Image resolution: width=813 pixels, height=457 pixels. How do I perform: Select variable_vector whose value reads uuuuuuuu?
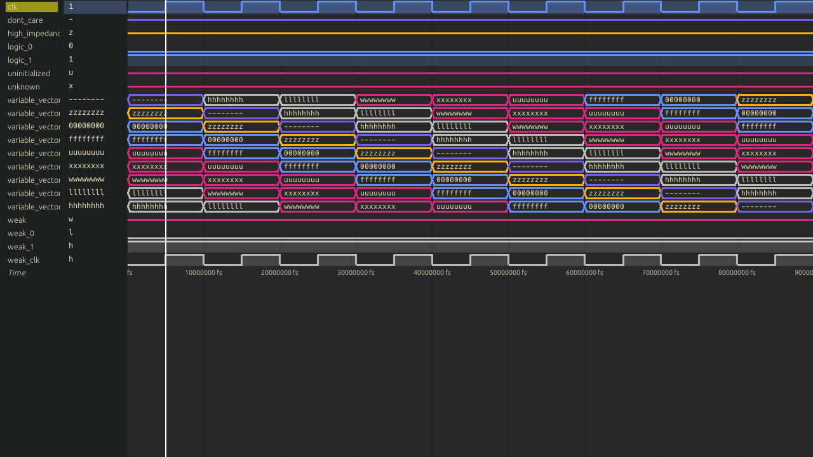[x=34, y=154]
